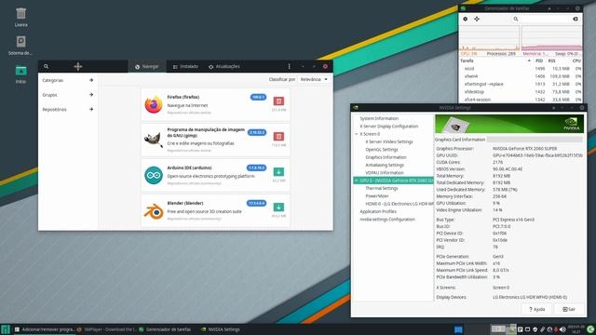This screenshot has width=596, height=335.
Task: Collapse the GPU 0 tree node arrow
Action: [x=356, y=181]
